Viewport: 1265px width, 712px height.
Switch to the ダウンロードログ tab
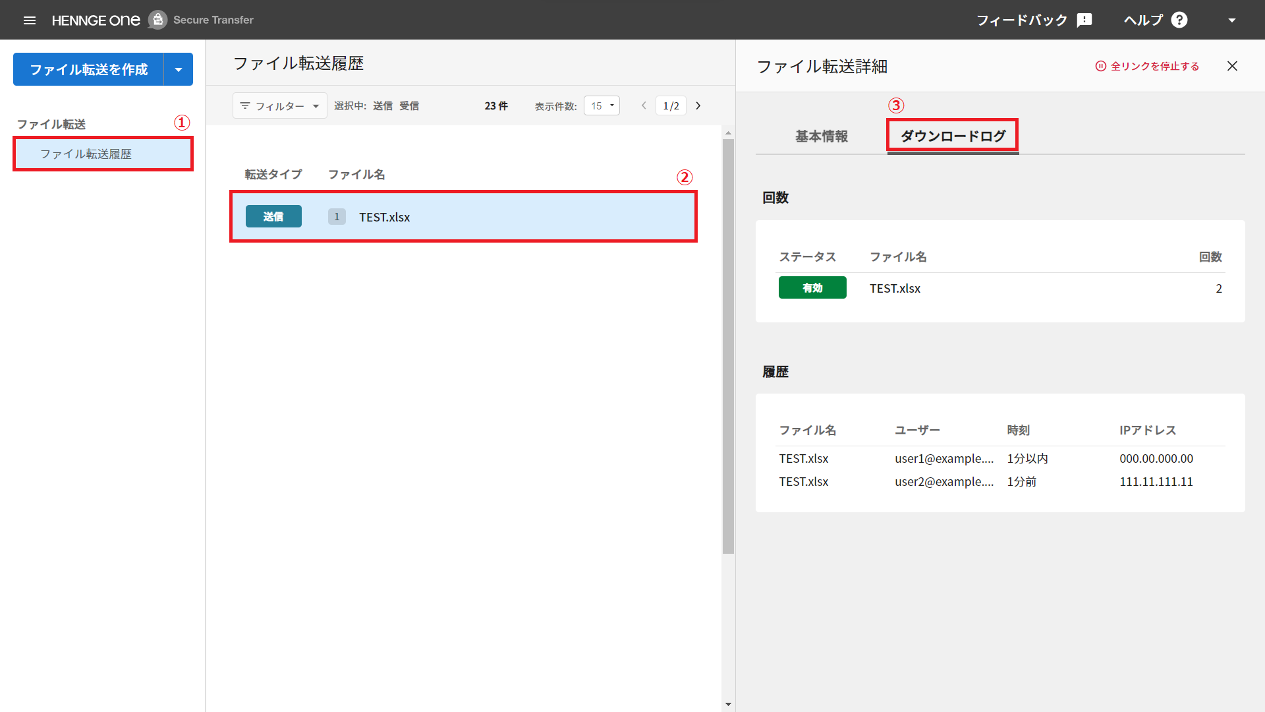[953, 136]
